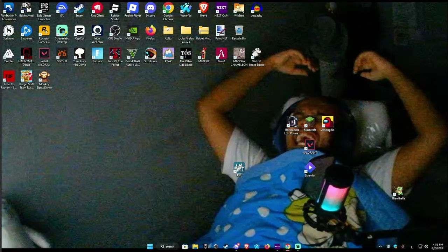Select the EA app desktop icon
448x252 pixels.
[62, 10]
